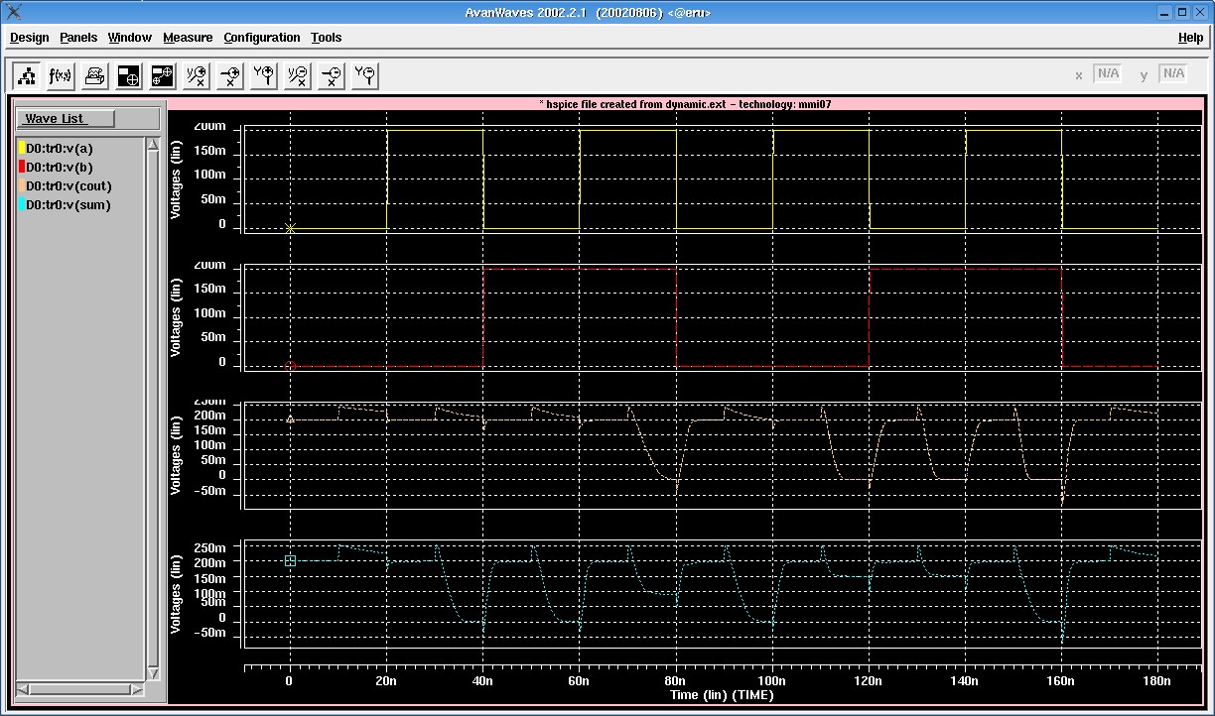
Task: Open the results browser hierarchy icon
Action: [x=27, y=75]
